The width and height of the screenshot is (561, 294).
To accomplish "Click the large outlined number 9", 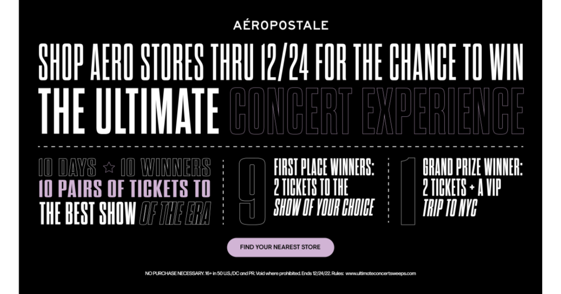I will coord(252,192).
